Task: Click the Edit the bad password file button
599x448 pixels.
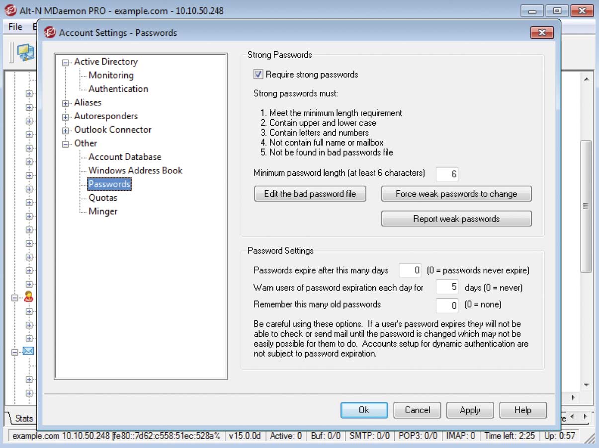Action: 310,194
